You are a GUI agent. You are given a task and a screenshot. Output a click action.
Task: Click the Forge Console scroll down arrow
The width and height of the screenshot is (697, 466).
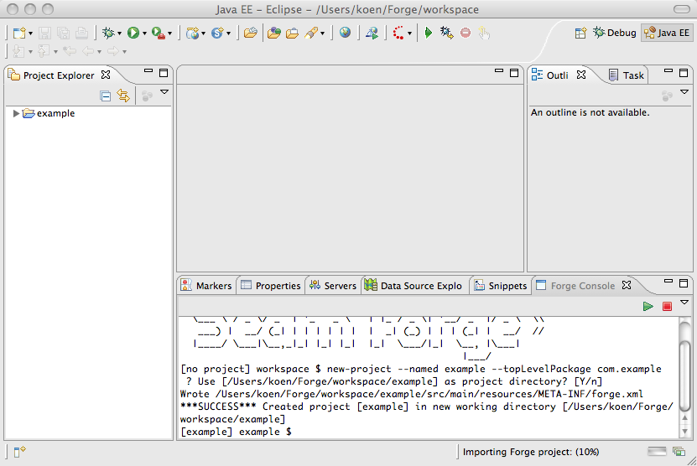coord(685,431)
